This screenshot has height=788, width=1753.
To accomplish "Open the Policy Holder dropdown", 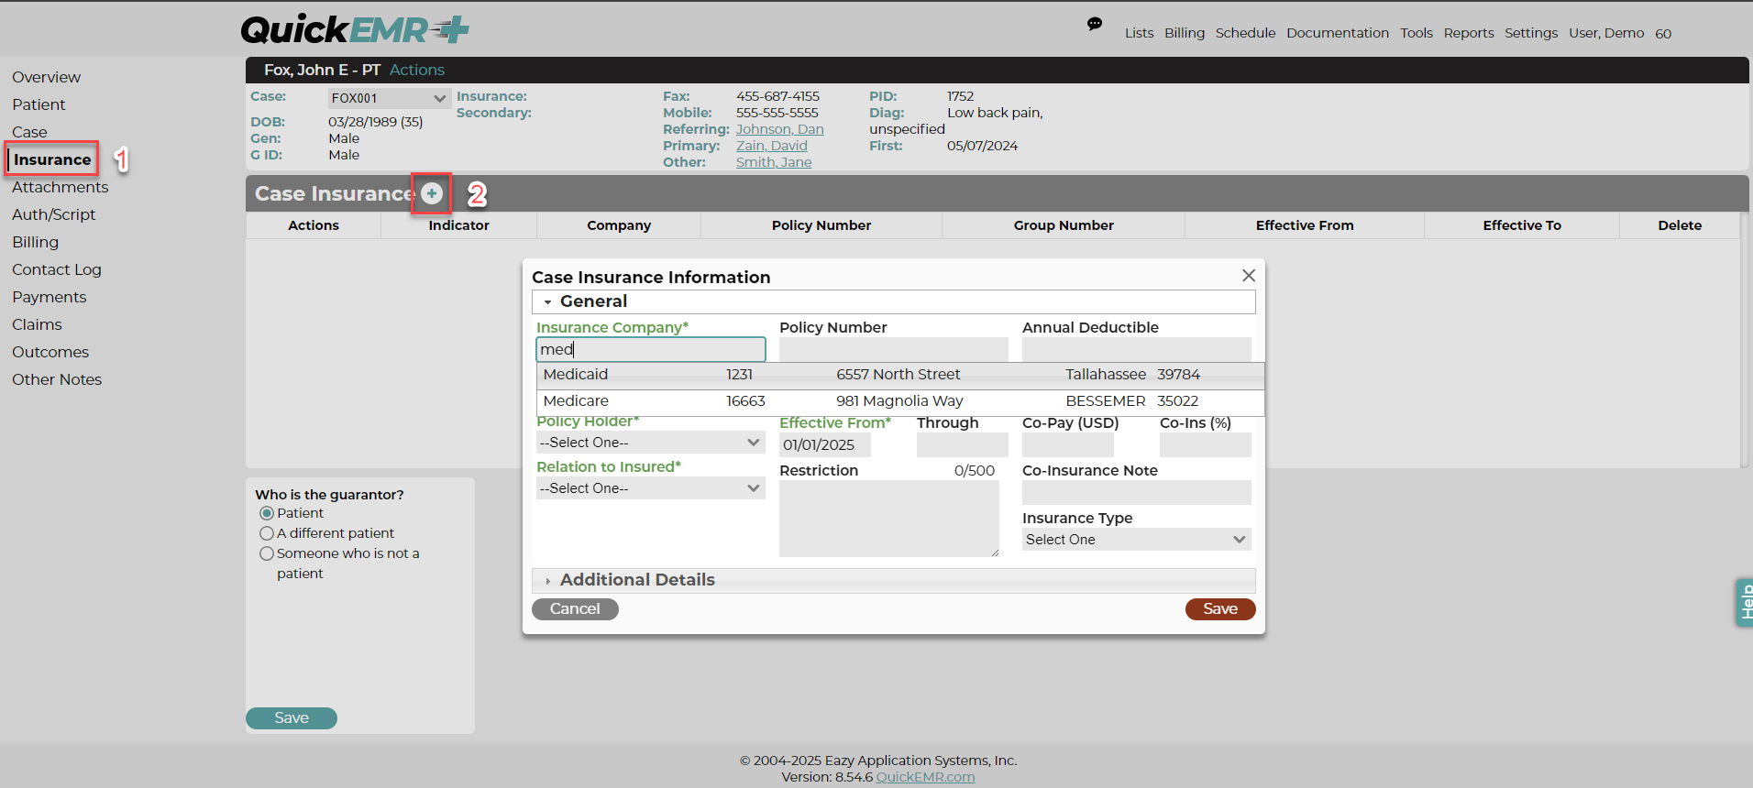I will (651, 443).
